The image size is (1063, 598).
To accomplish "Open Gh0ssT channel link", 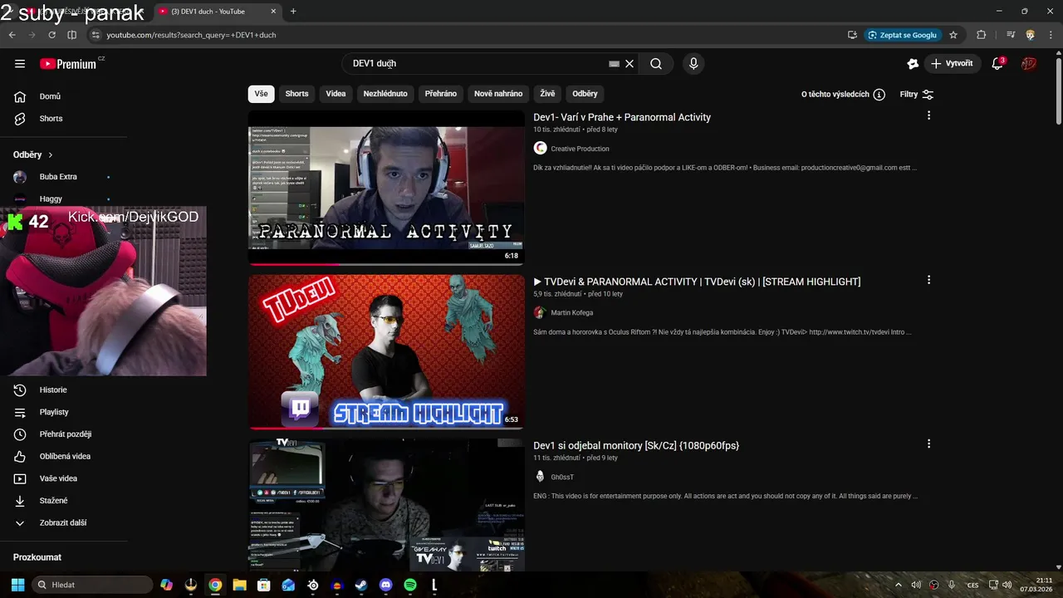I will click(562, 478).
